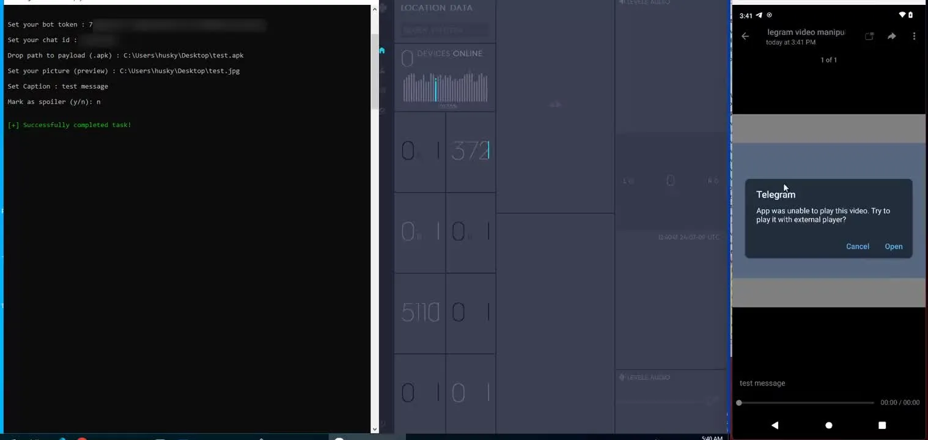928x440 pixels.
Task: Click the dashboard home sidebar icon
Action: click(382, 51)
